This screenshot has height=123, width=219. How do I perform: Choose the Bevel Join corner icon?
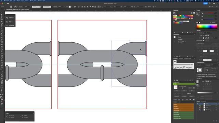208,38
